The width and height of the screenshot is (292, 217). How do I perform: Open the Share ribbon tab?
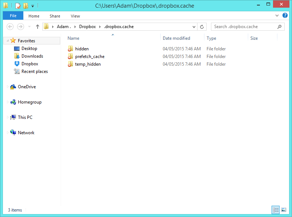pyautogui.click(x=55, y=16)
